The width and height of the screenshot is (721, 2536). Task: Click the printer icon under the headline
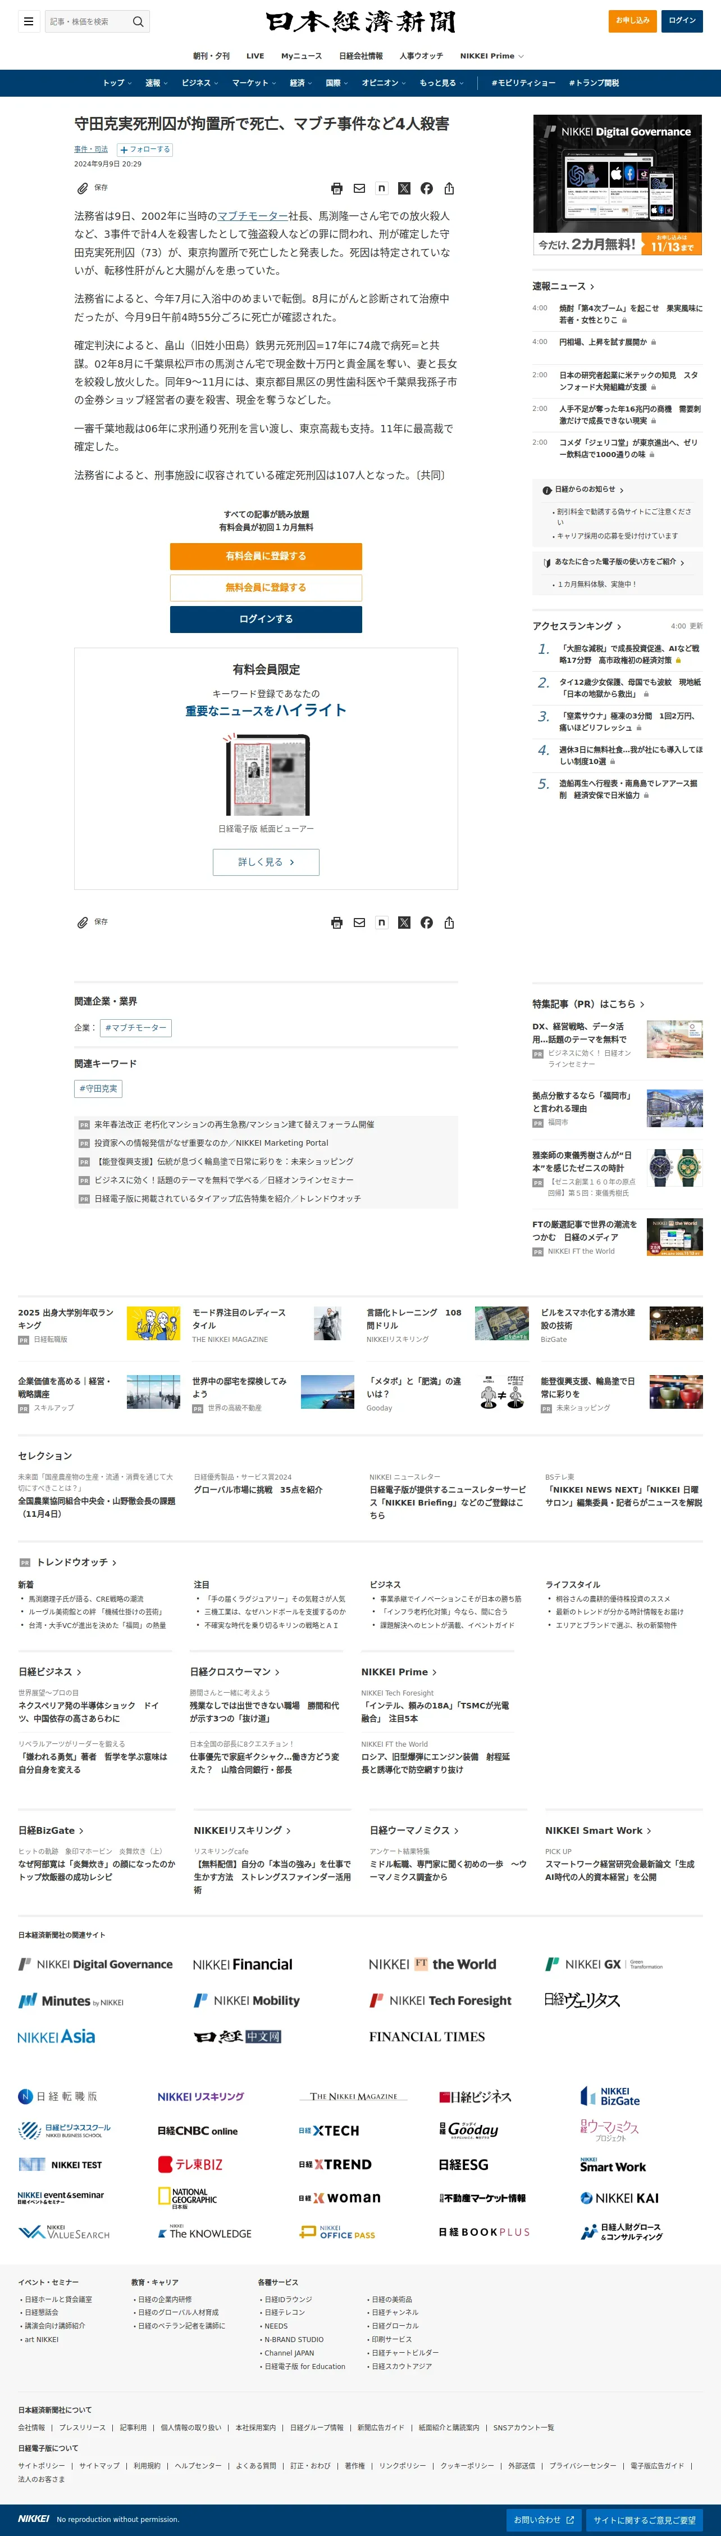click(336, 188)
